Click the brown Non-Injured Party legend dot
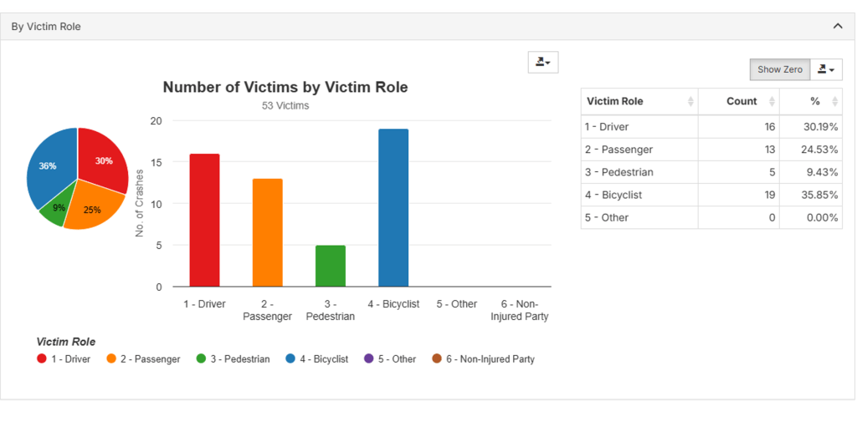This screenshot has height=442, width=857. click(436, 359)
